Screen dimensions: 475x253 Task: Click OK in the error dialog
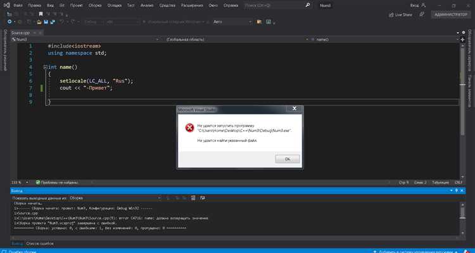coord(287,159)
